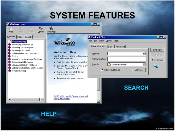Select the Advanced tab in Find window

(120, 47)
